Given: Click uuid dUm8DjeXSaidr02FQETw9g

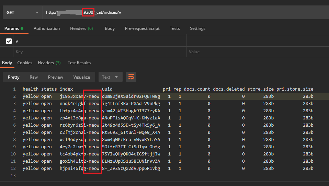Looking at the screenshot, I should [x=131, y=96].
